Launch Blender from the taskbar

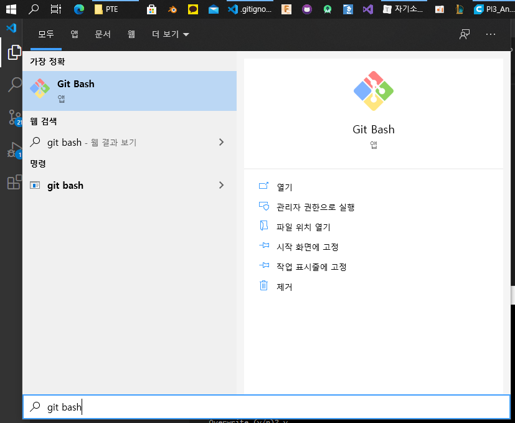pyautogui.click(x=172, y=9)
